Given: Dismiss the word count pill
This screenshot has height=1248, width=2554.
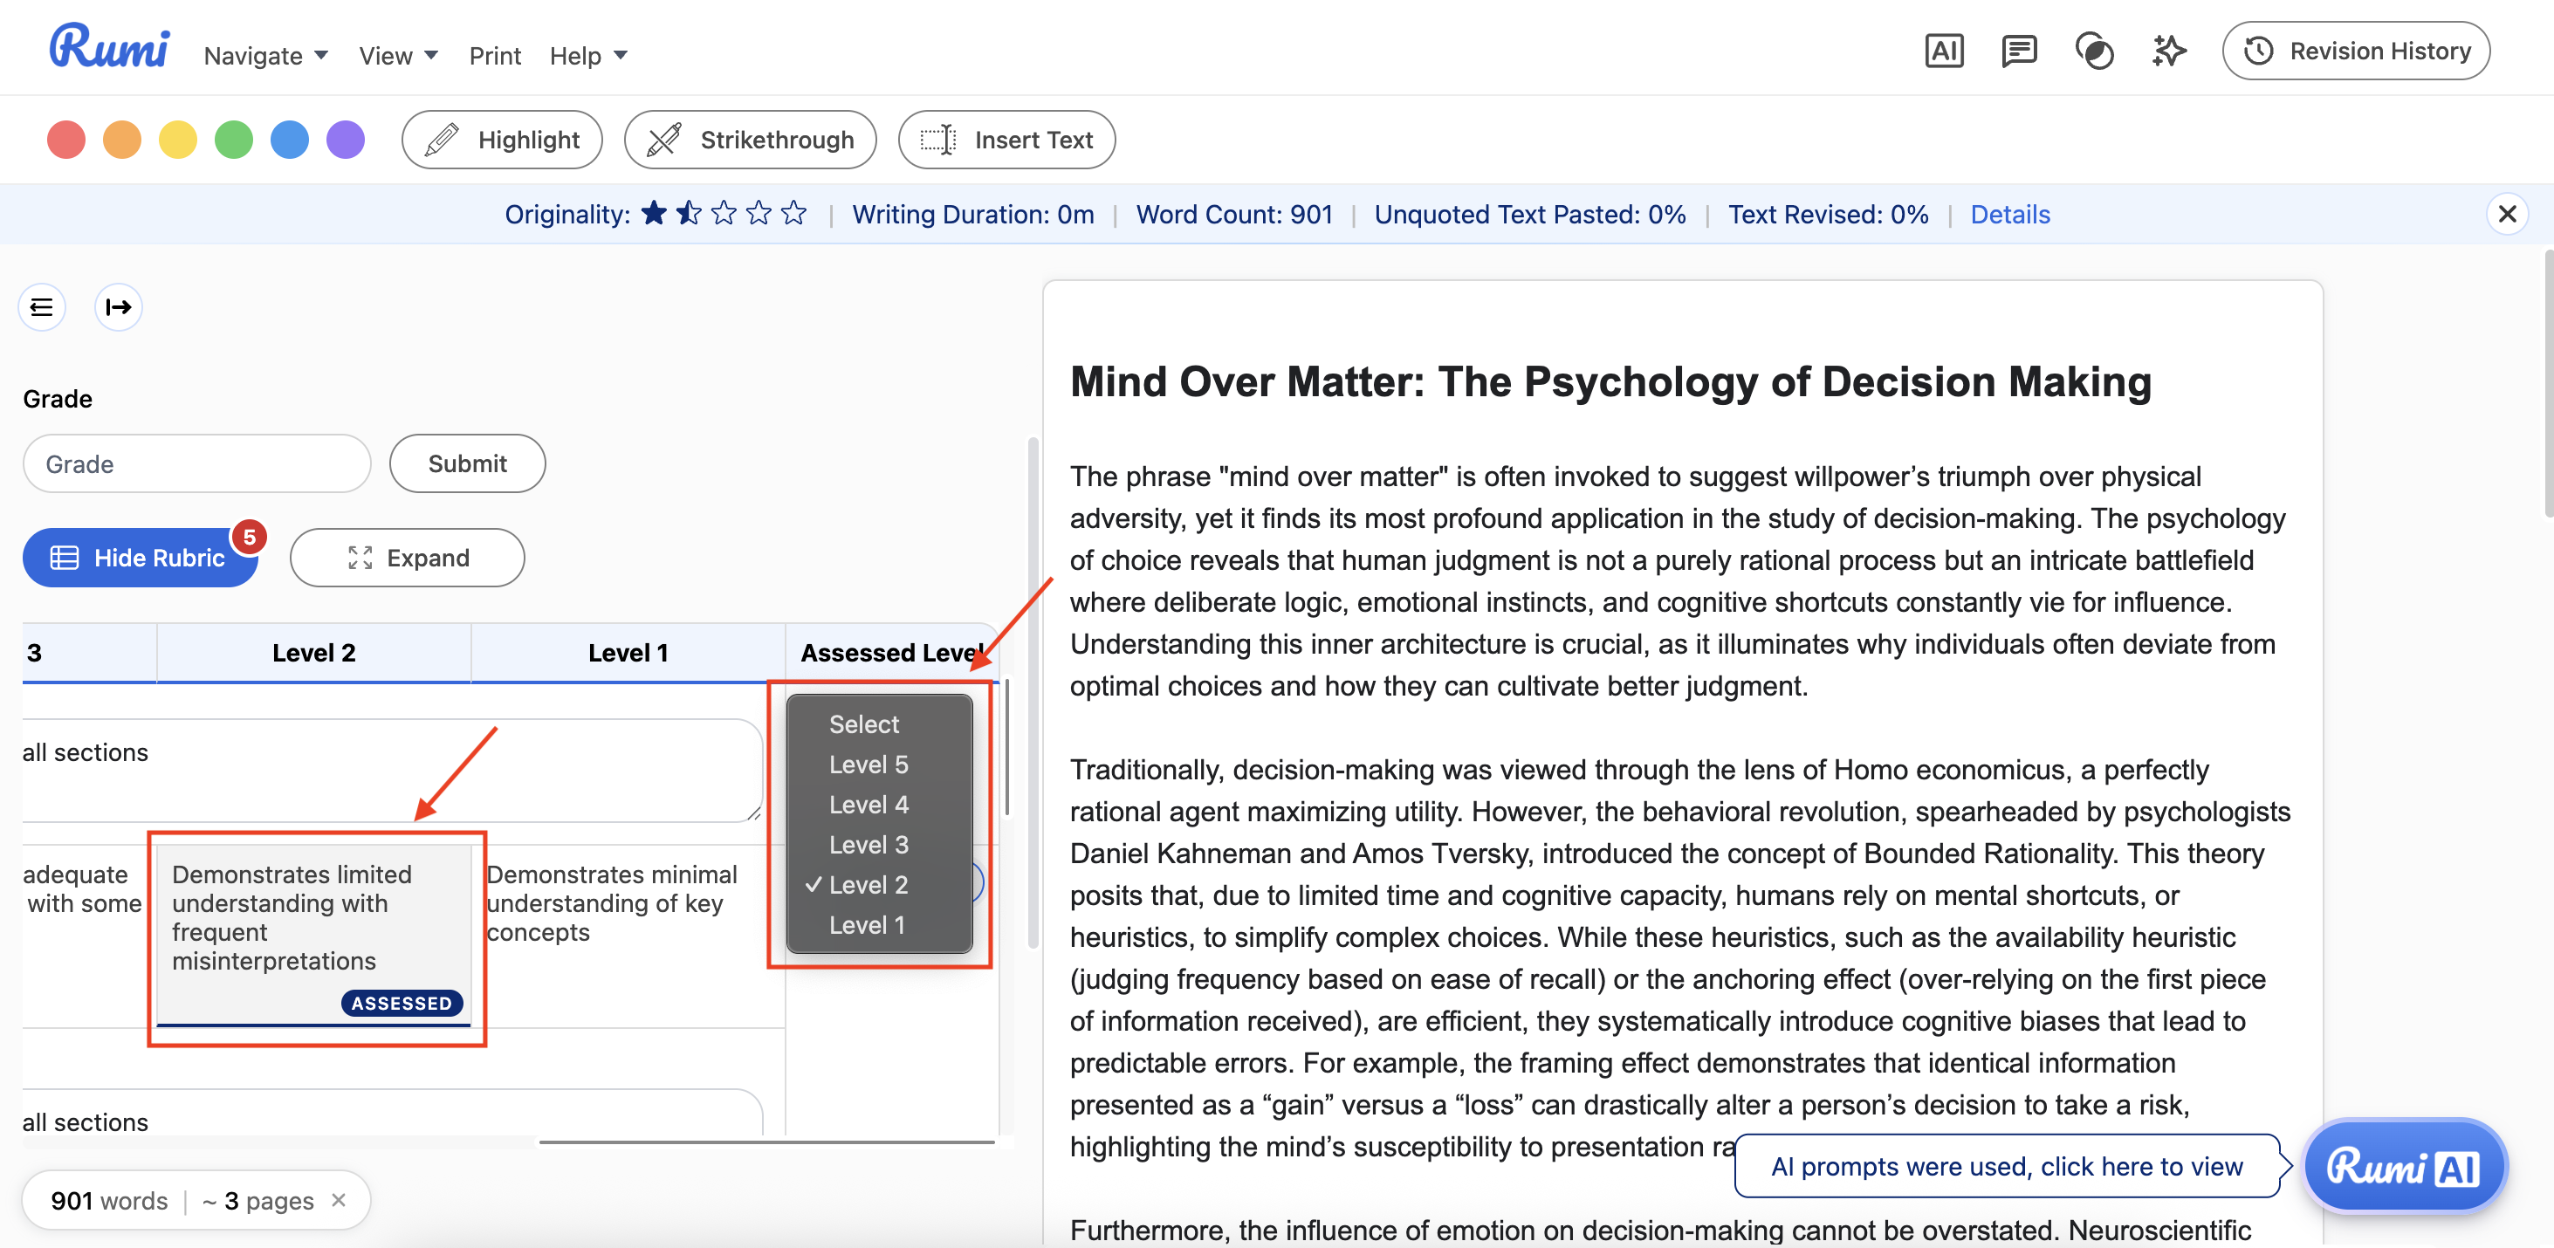Looking at the screenshot, I should pos(339,1200).
